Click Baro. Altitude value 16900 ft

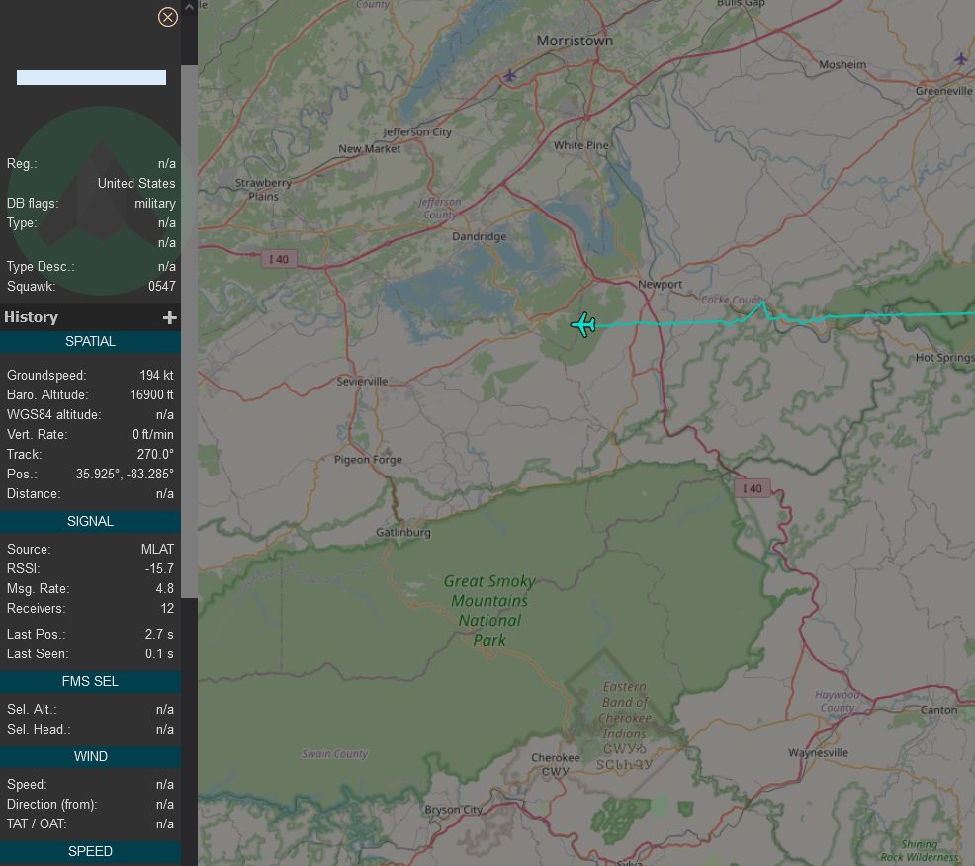click(x=151, y=394)
